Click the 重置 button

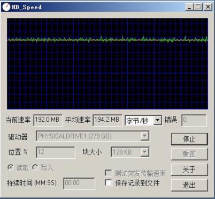coord(189,154)
